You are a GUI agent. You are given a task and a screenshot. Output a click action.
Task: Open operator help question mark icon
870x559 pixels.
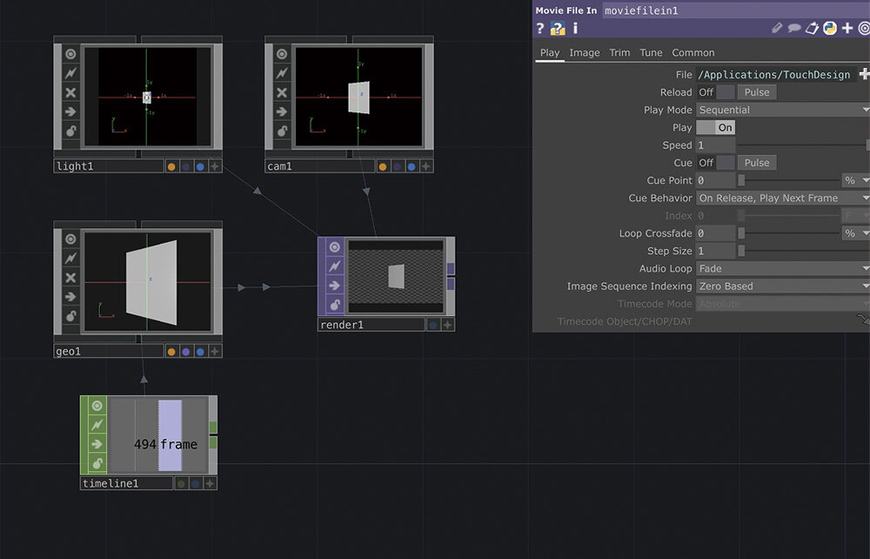540,29
